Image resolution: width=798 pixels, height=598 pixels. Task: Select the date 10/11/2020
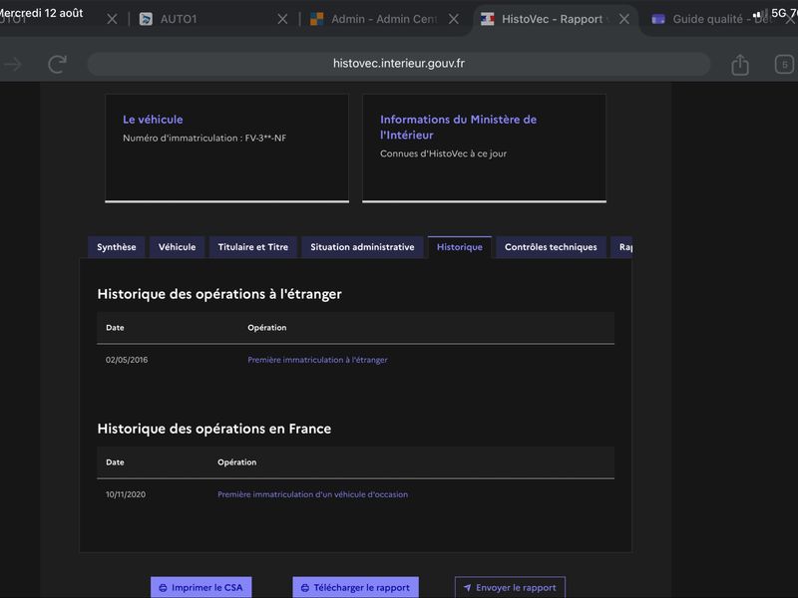click(126, 494)
